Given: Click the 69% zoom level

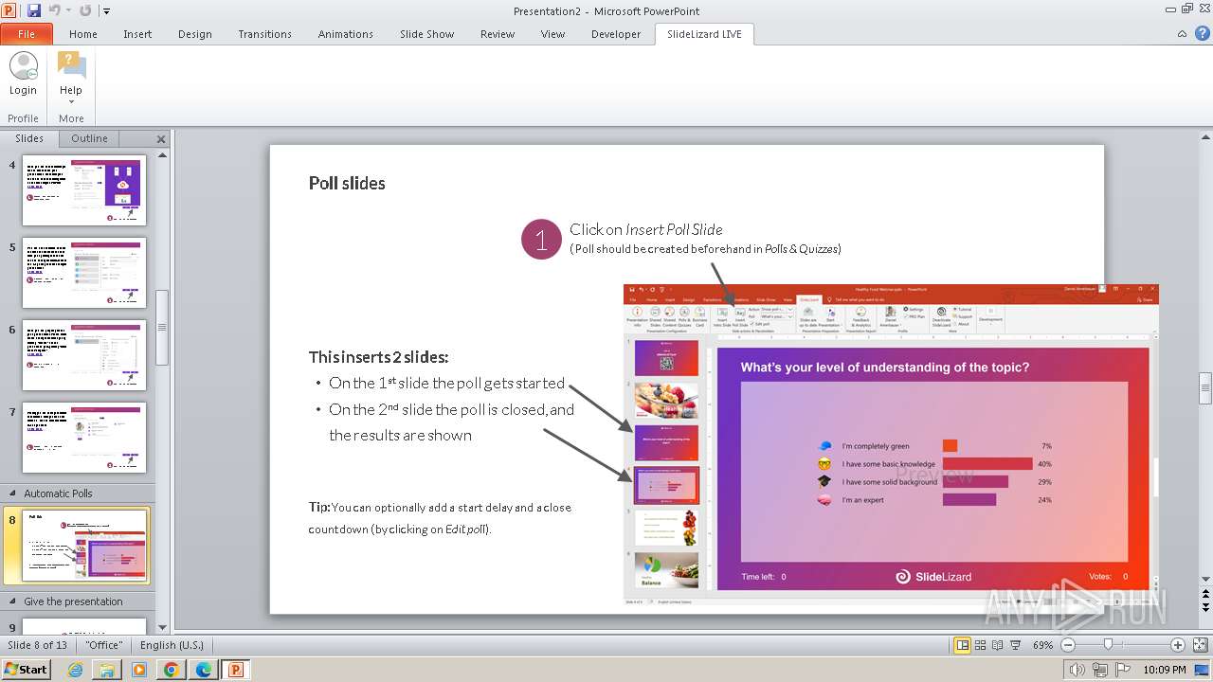Looking at the screenshot, I should point(1042,645).
